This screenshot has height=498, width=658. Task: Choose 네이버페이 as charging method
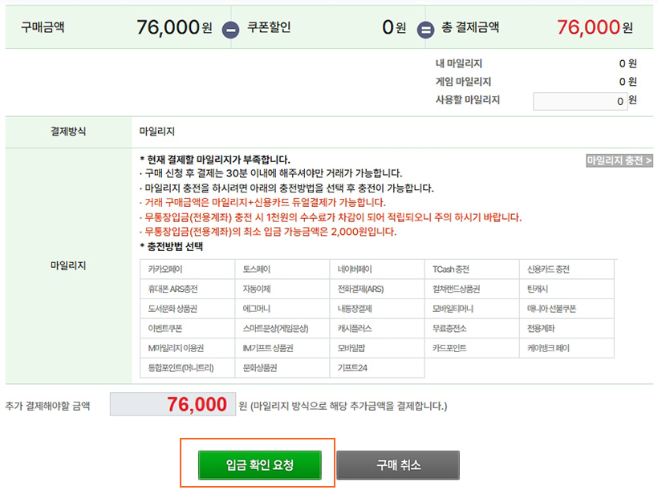pos(355,269)
